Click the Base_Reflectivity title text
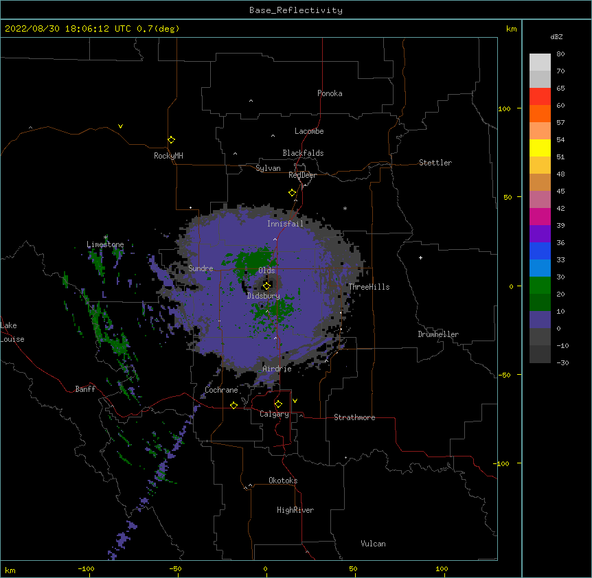 point(296,10)
